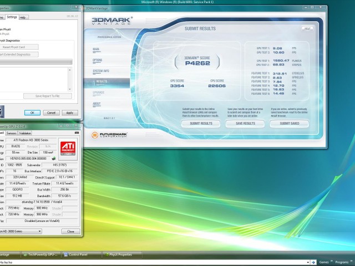This screenshot has width=355, height=266.
Task: Switch to the Settings tab in PhysX Properties
Action: (12, 17)
